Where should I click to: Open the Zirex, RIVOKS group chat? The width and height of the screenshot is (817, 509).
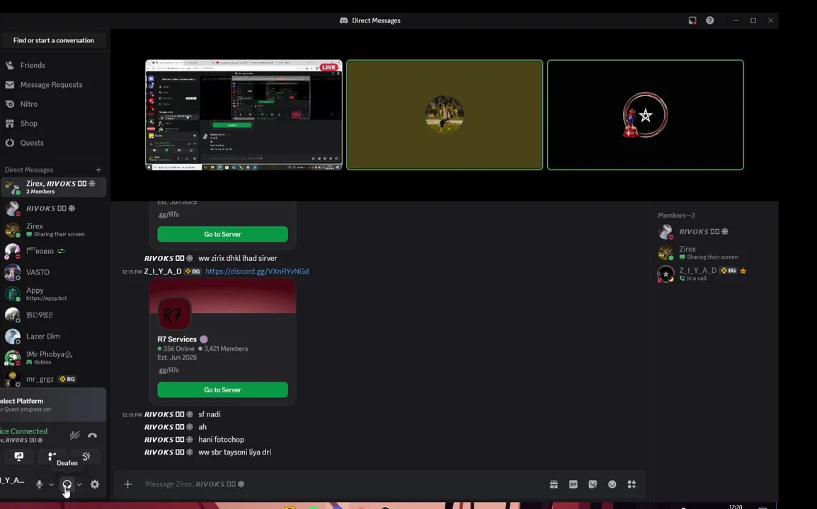click(x=54, y=187)
